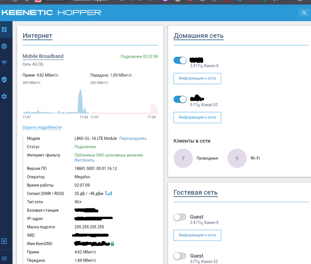Select the operator value Megafon
This screenshot has height=264, width=311.
click(82, 177)
